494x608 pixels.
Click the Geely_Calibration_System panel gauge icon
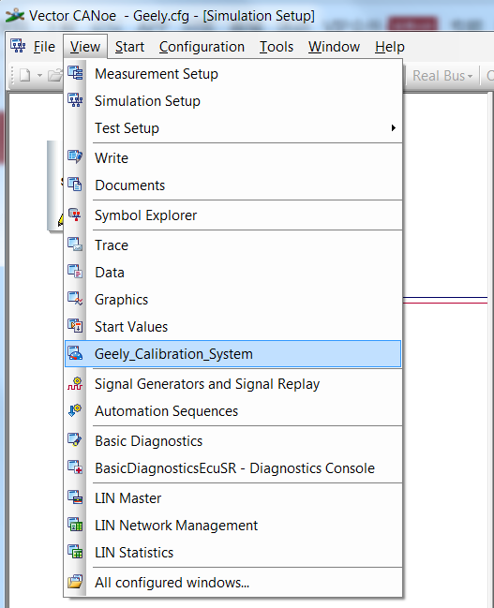click(75, 353)
